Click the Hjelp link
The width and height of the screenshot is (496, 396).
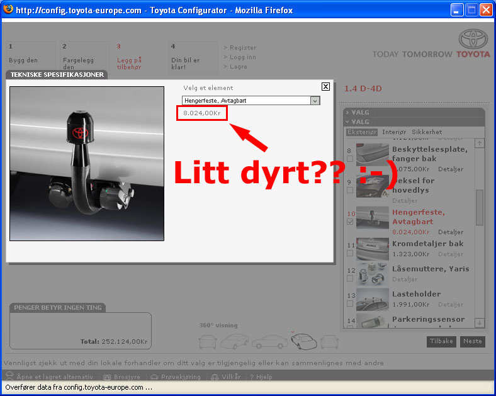click(x=261, y=377)
